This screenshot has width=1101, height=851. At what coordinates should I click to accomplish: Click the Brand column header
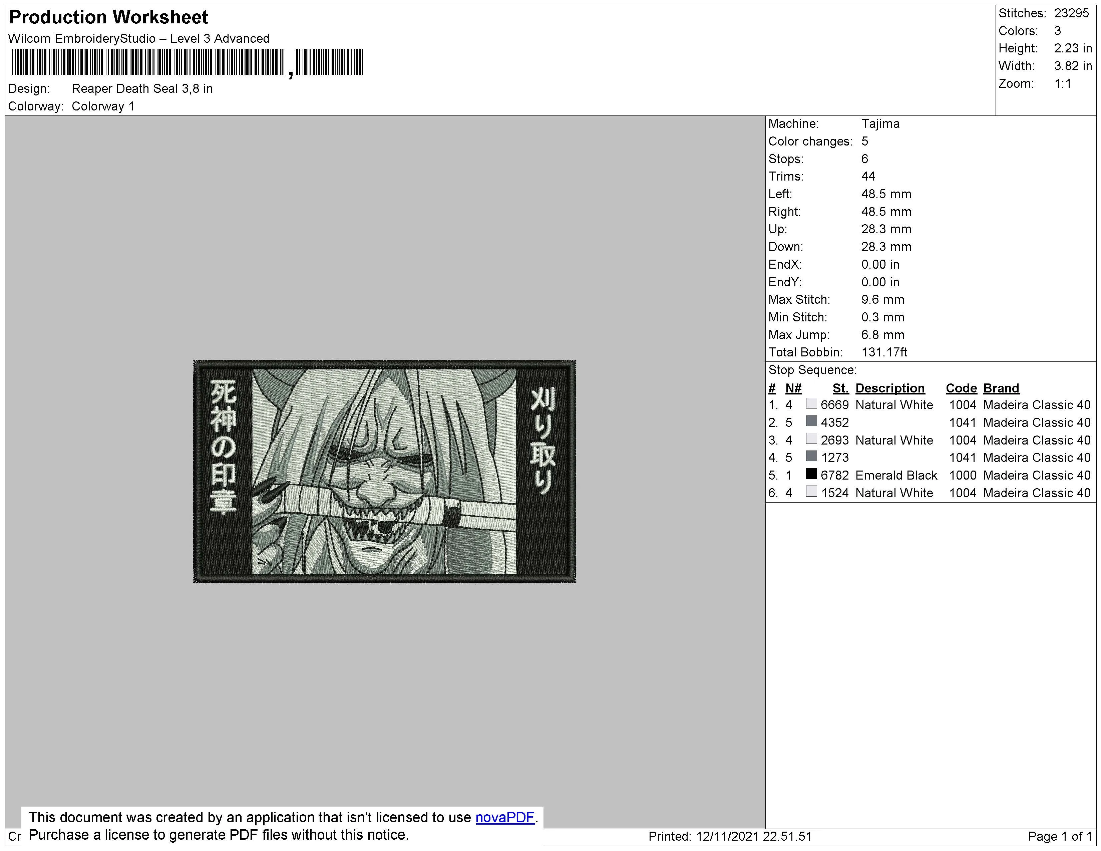1001,388
